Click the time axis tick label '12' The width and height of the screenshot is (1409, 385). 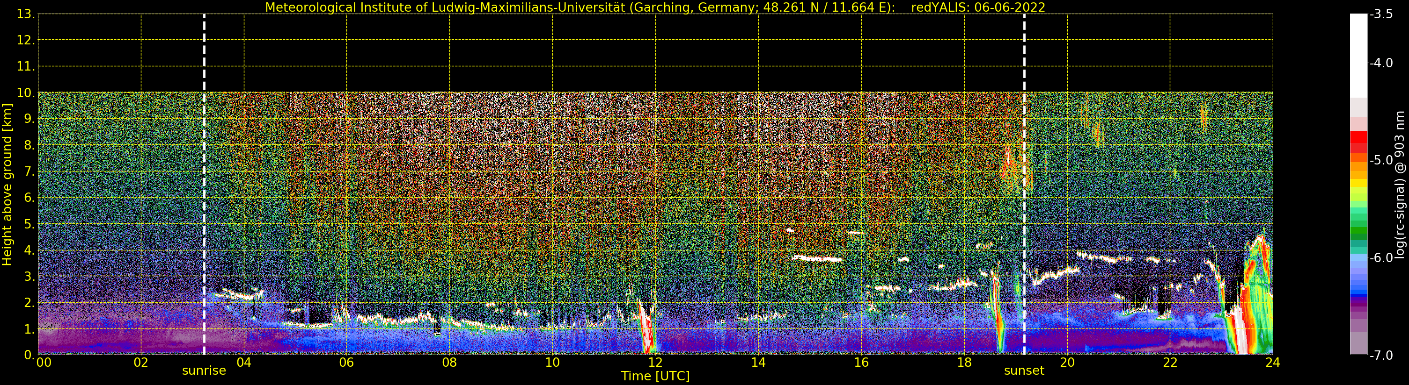pyautogui.click(x=655, y=363)
